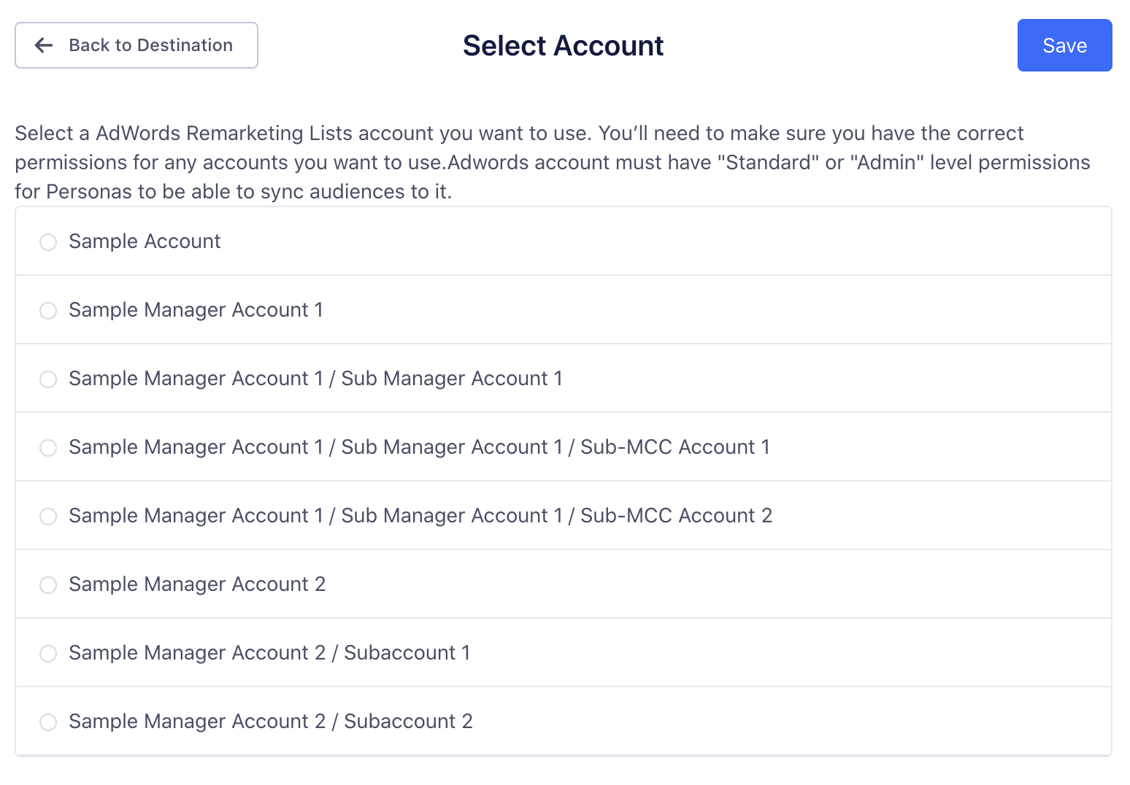1130x785 pixels.
Task: Click the Sample Manager Account 1 row
Action: (438, 310)
